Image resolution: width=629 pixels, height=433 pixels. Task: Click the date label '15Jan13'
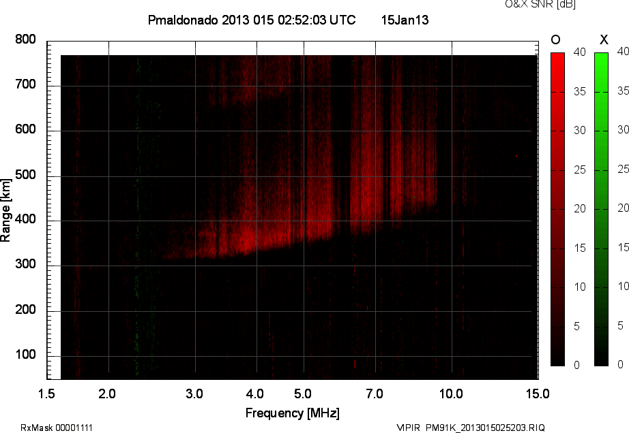(x=405, y=20)
